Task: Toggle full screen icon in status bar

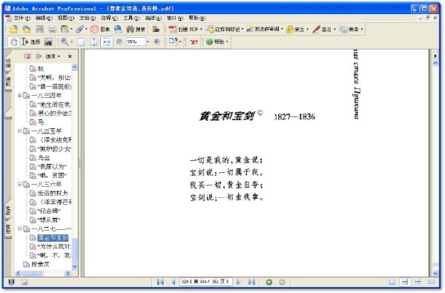Action: 11,282
